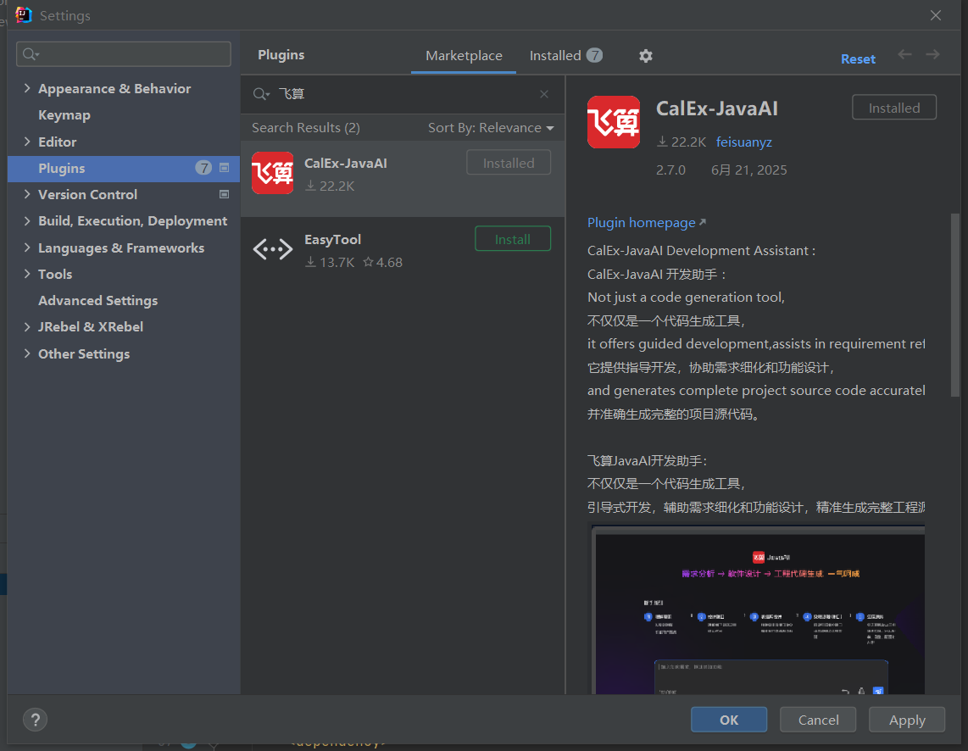Clear the plugin search text with X
Image resolution: width=968 pixels, height=751 pixels.
[544, 94]
